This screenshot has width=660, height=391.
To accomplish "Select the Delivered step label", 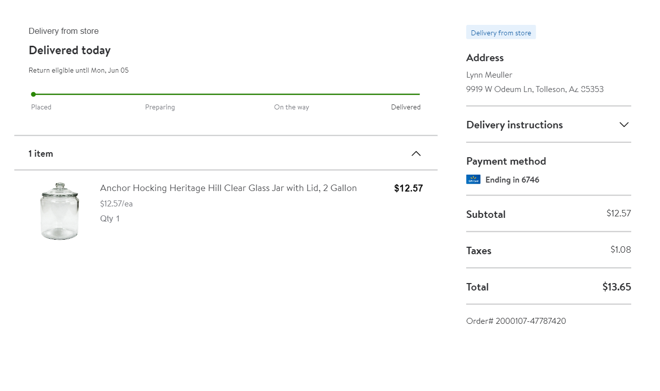I will click(406, 107).
